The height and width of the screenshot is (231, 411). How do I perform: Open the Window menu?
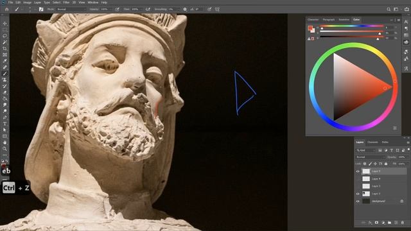click(x=92, y=3)
